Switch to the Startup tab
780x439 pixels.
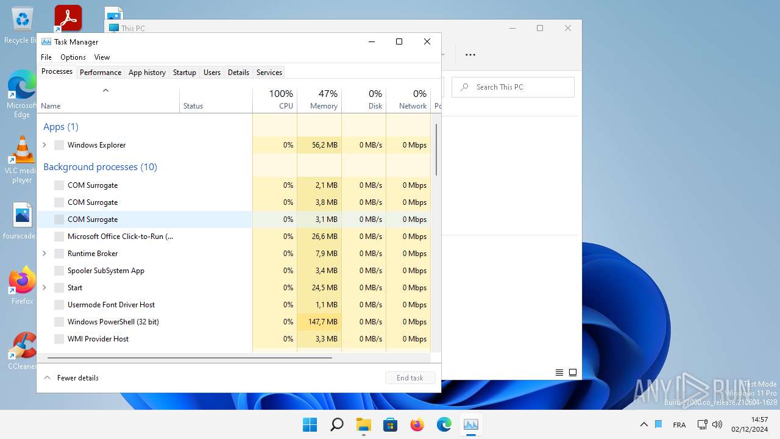(x=185, y=73)
